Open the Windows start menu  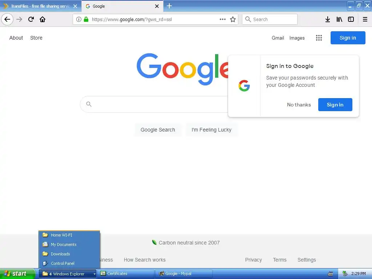[17, 274]
